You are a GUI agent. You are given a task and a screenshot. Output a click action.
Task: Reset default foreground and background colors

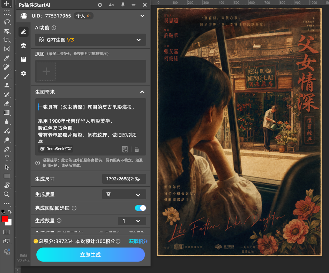[3, 211]
